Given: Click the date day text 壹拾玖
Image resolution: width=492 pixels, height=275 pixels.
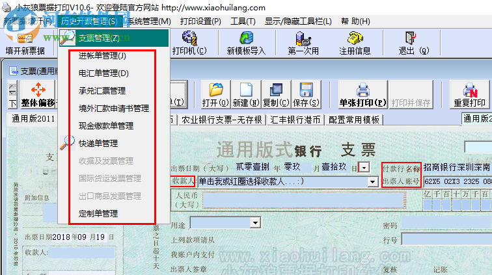Looking at the screenshot, I should [x=334, y=167].
